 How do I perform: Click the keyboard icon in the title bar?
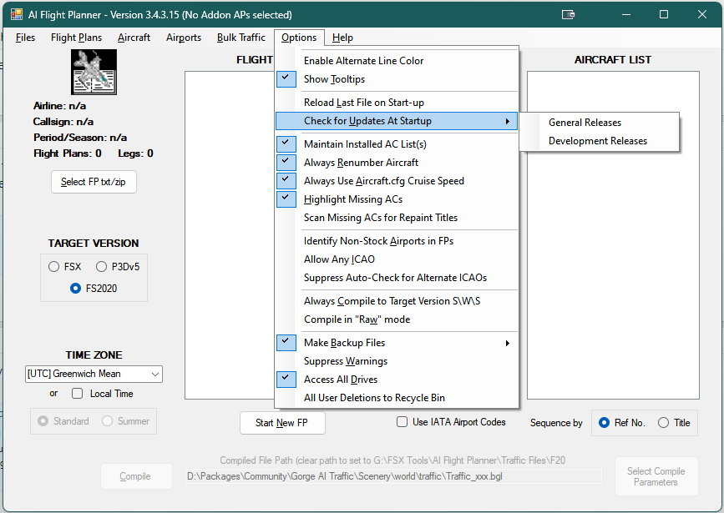(x=569, y=14)
